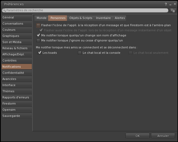Enable notification when ignoring someone

(38, 40)
